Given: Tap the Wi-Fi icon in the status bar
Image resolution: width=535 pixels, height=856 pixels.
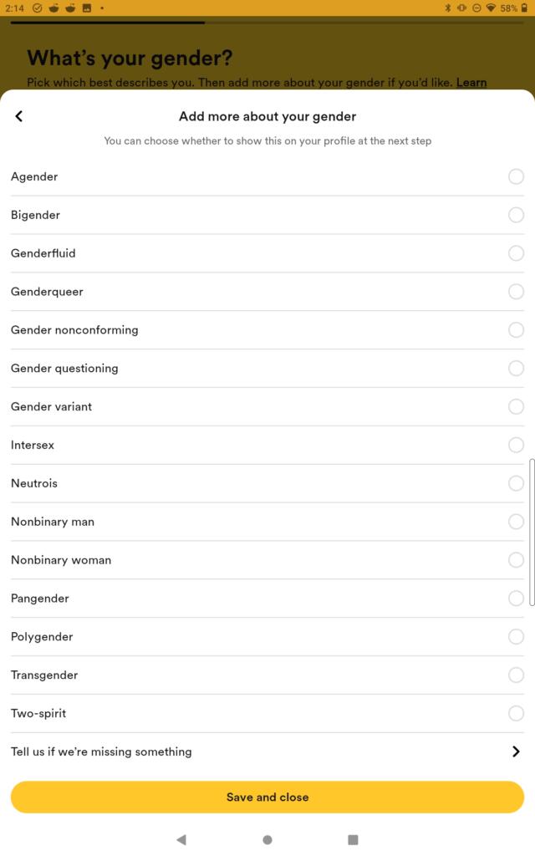Looking at the screenshot, I should coord(491,8).
